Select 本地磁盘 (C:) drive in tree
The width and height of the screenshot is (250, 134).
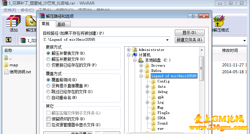[158, 60]
